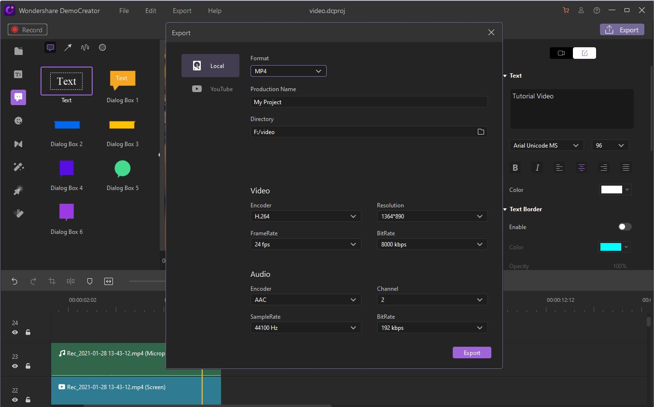Screen dimensions: 654x407
Task: Open the video BitRate 8000 kbps dropdown
Action: (432, 244)
